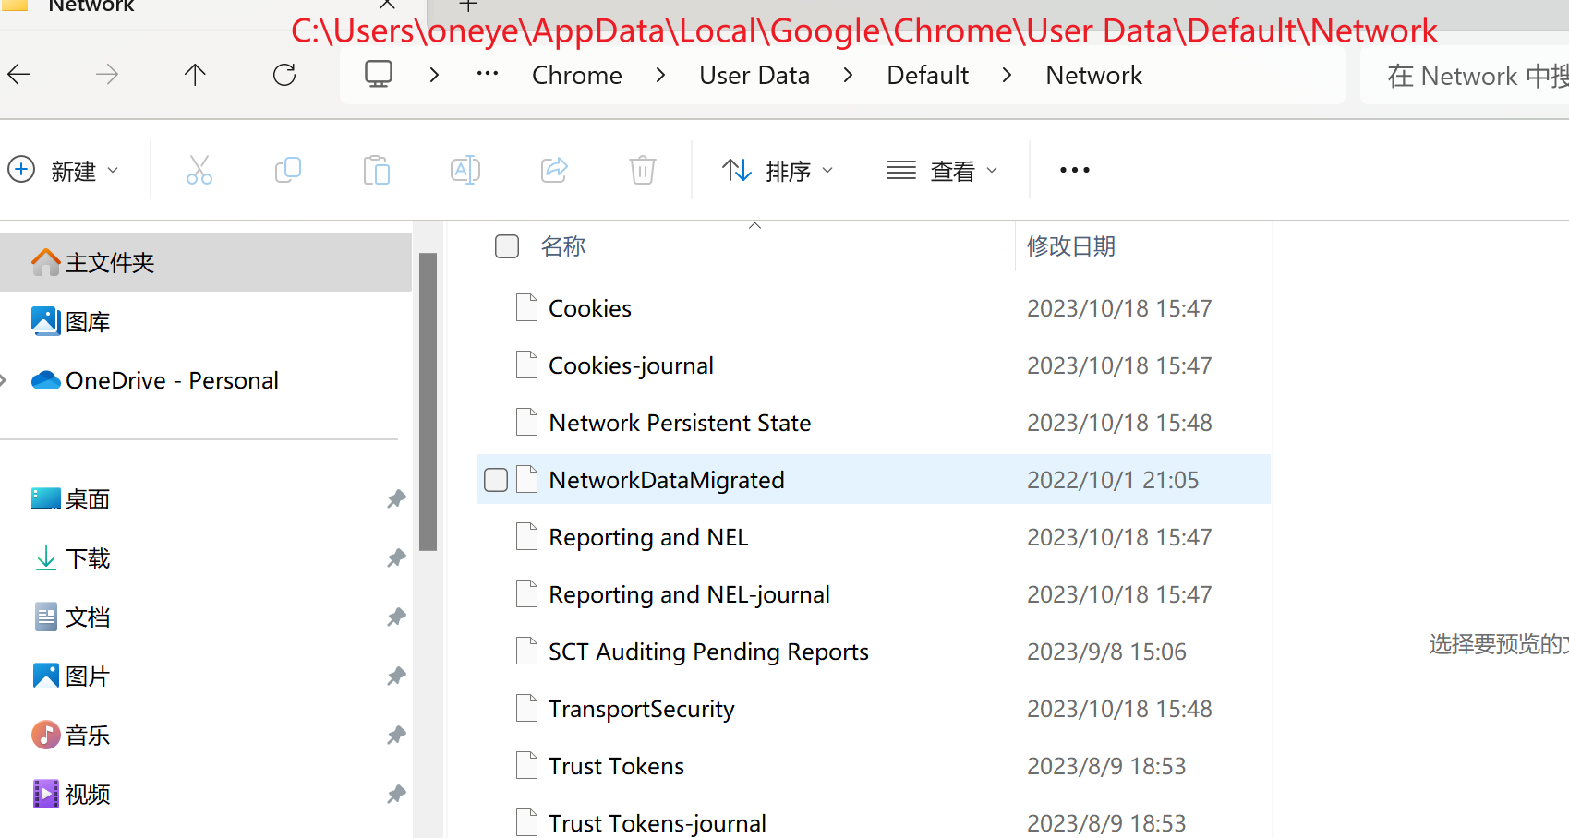Image resolution: width=1569 pixels, height=838 pixels.
Task: Click the Rename icon in toolbar
Action: point(465,170)
